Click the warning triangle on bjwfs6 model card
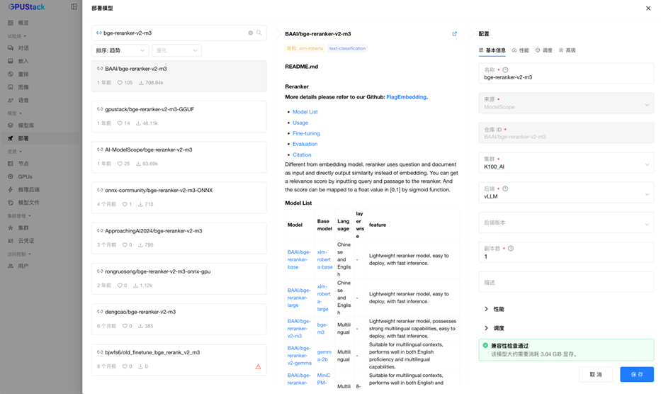The height and width of the screenshot is (394, 661). tap(258, 366)
